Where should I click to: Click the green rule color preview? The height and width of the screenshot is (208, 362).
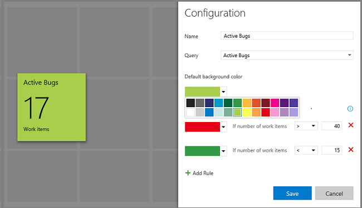coord(203,151)
